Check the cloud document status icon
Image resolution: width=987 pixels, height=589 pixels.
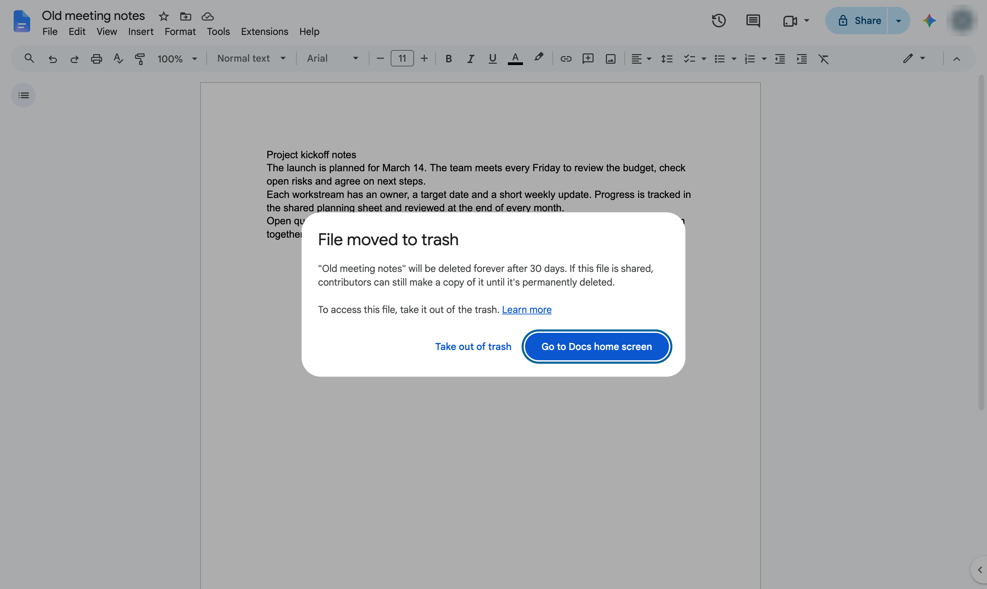pyautogui.click(x=208, y=16)
